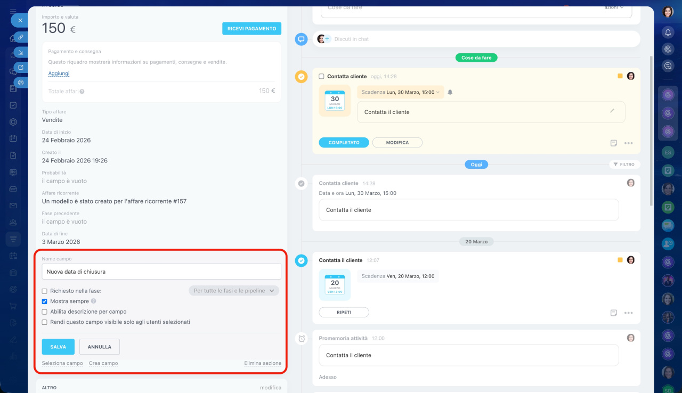Click the copy link icon on left edge

coord(20,37)
